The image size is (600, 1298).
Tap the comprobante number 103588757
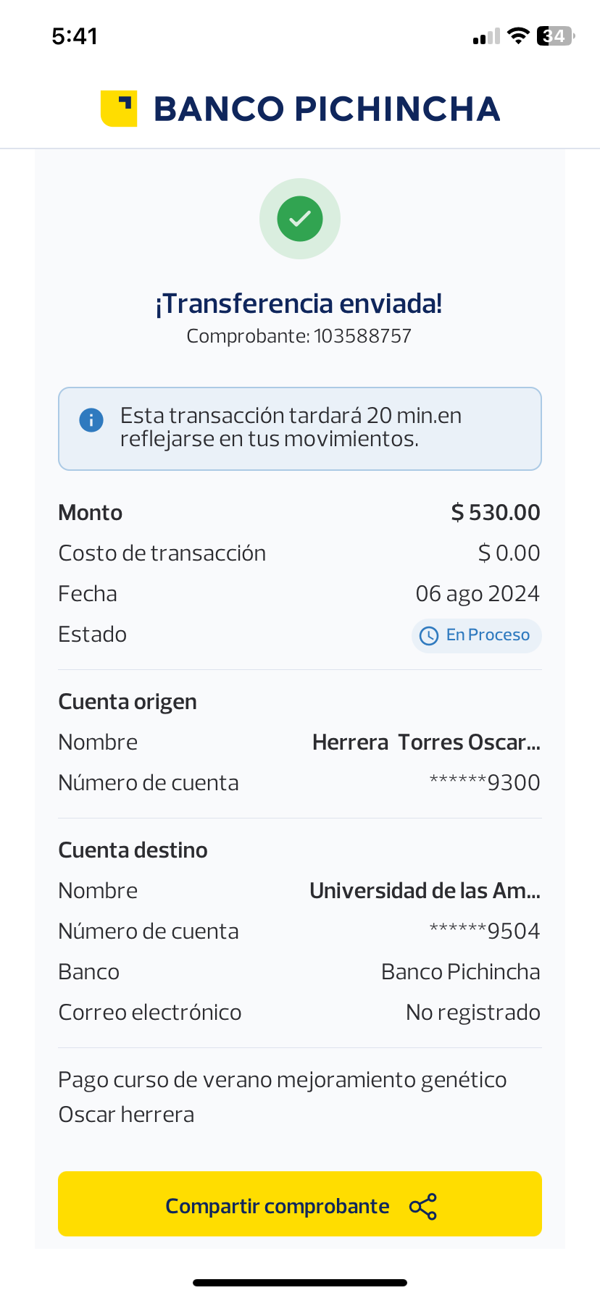(362, 336)
